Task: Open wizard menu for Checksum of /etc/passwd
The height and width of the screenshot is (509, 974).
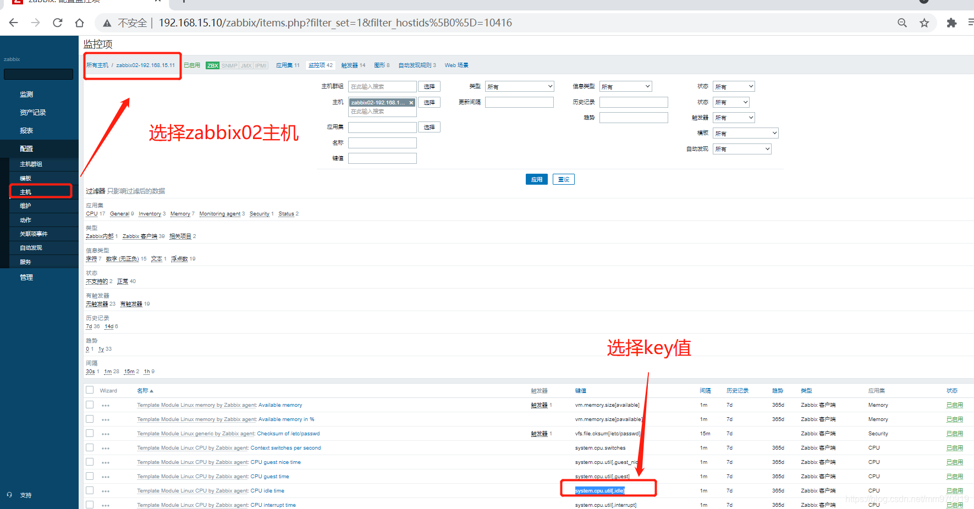Action: point(106,434)
